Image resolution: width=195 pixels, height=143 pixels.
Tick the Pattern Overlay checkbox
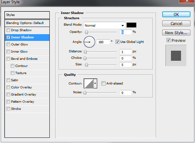pos(8,102)
